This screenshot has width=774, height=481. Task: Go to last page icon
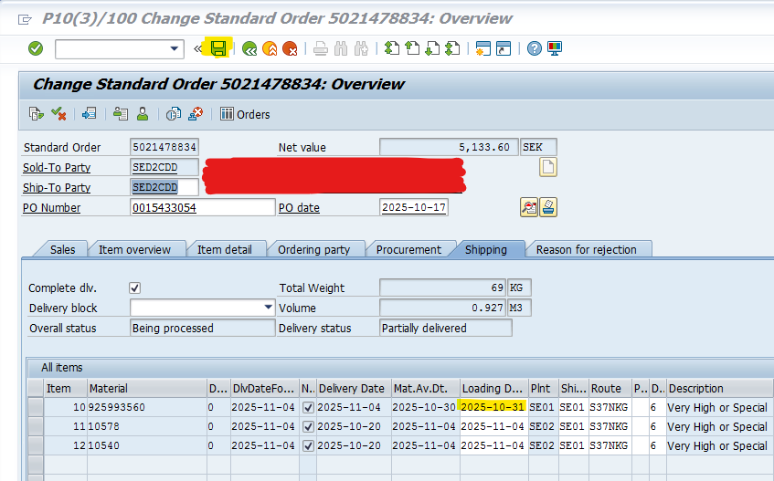click(x=452, y=48)
